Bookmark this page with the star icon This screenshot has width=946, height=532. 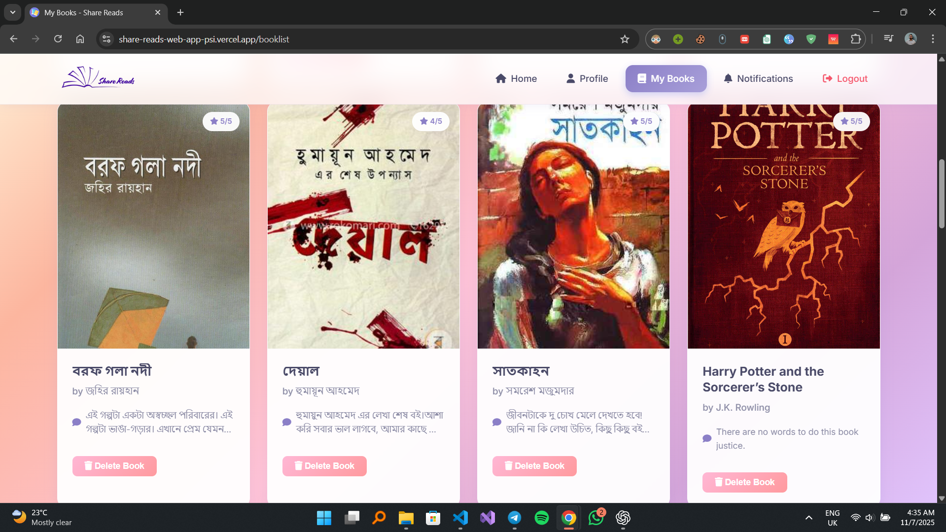tap(624, 39)
